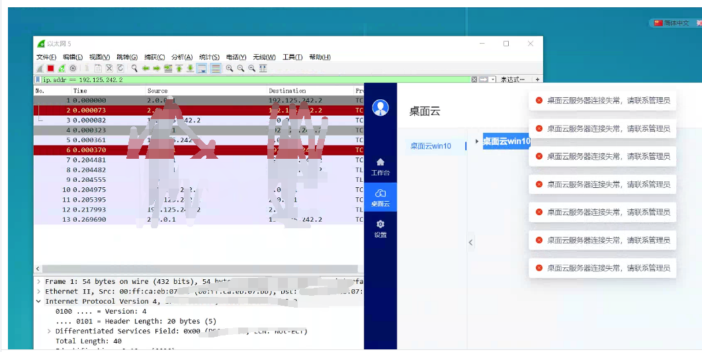
Task: Go forward to next packet
Action: (157, 69)
